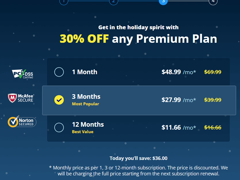Click the current step 3 indicator
The width and height of the screenshot is (240, 180).
pyautogui.click(x=163, y=1)
